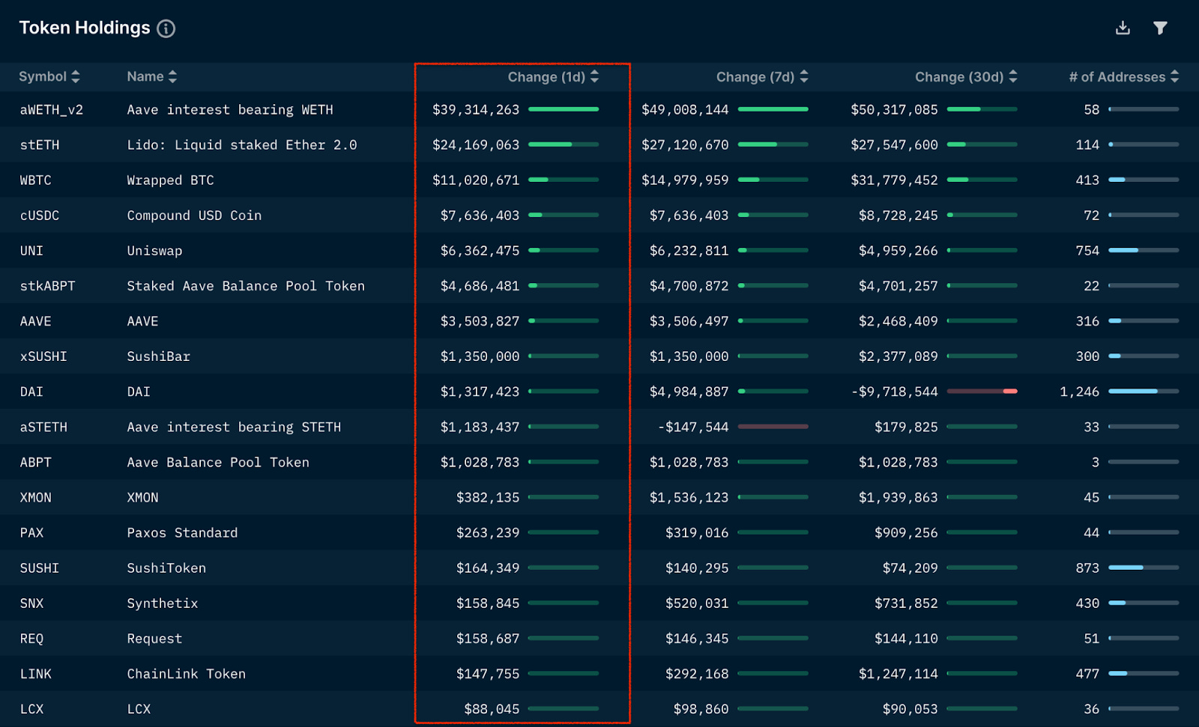Download the token holdings data
1199x727 pixels.
pyautogui.click(x=1123, y=28)
